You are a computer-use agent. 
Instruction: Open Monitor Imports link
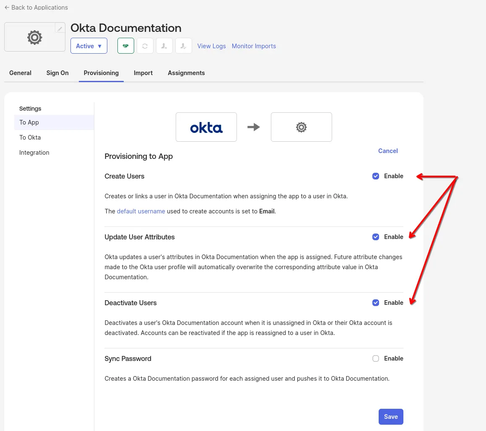point(254,46)
